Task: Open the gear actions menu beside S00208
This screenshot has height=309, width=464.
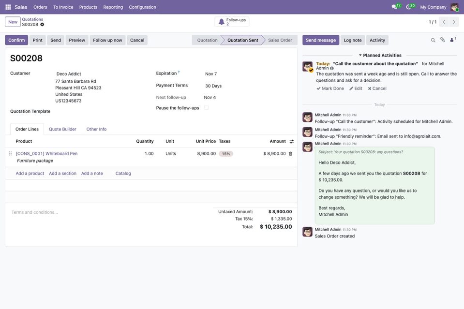Action: 42,25
